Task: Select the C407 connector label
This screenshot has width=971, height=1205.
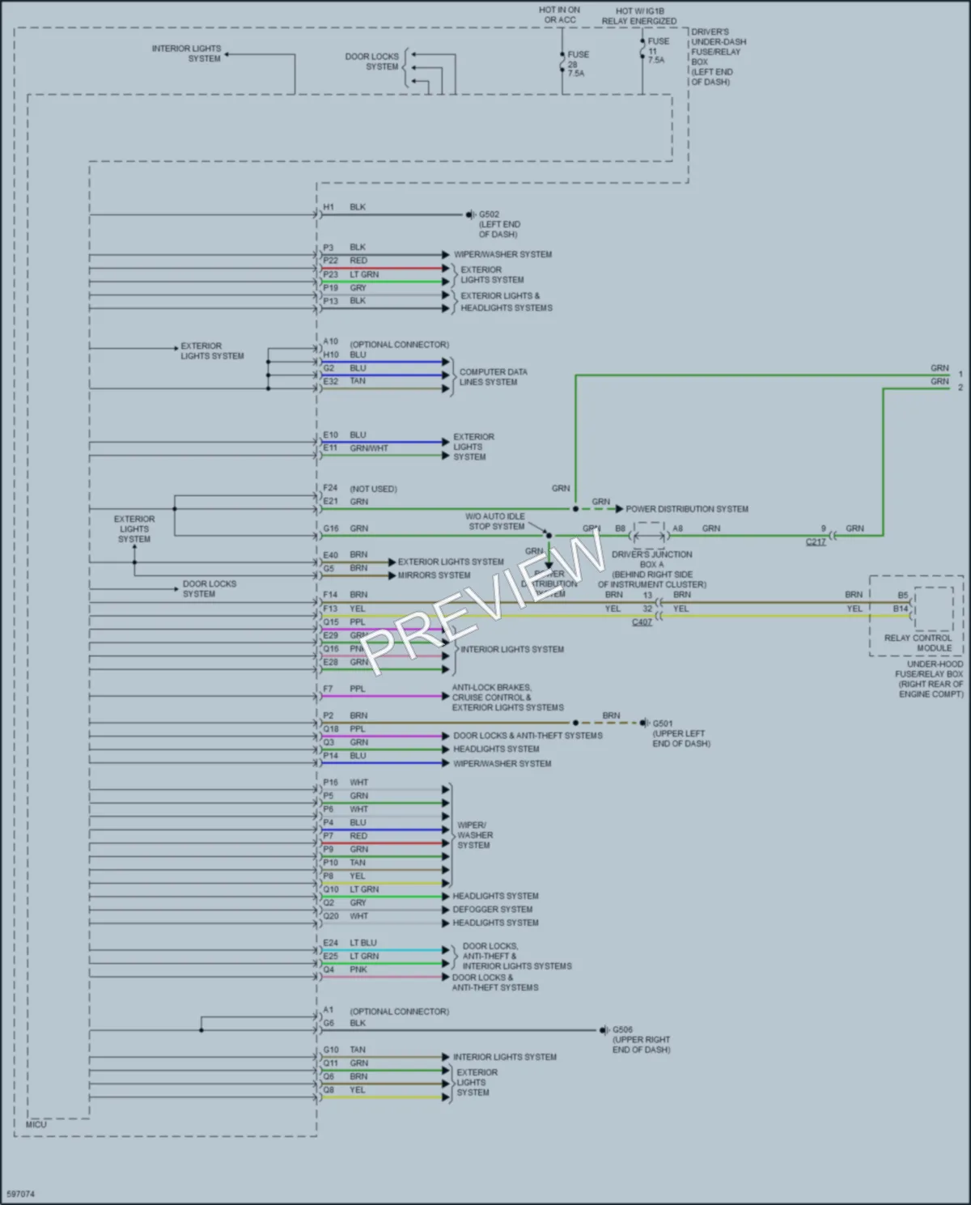Action: tap(642, 622)
